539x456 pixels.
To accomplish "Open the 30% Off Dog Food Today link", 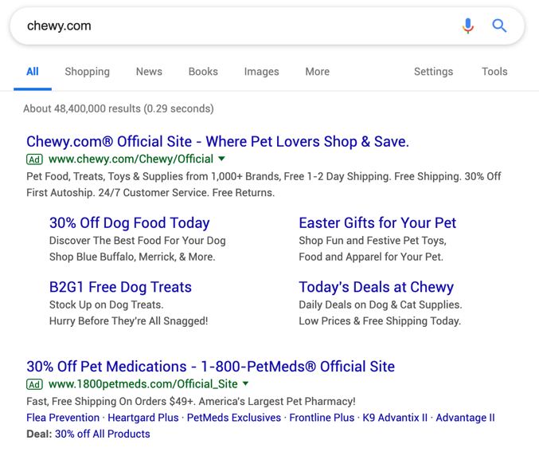I will point(129,223).
